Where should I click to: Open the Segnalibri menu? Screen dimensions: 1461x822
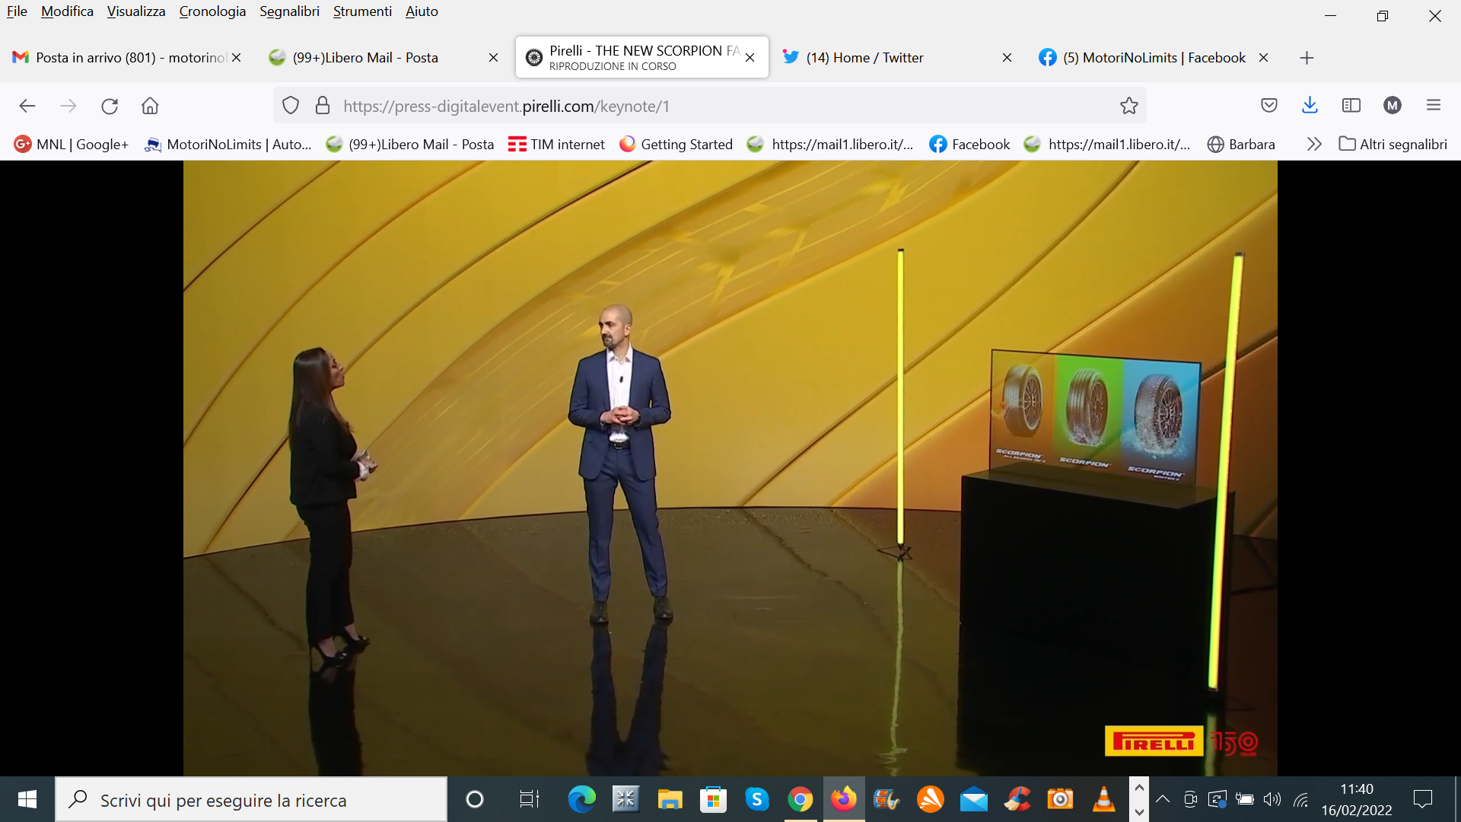pyautogui.click(x=289, y=11)
